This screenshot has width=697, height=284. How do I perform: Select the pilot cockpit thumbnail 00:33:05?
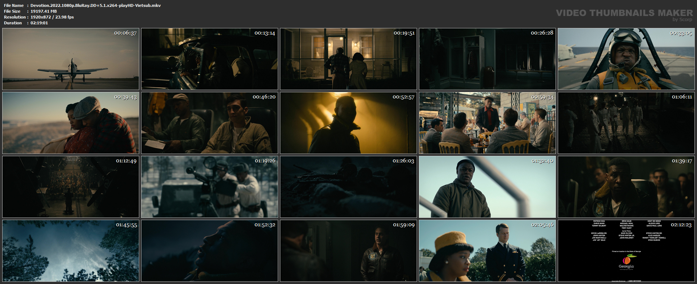(x=626, y=59)
